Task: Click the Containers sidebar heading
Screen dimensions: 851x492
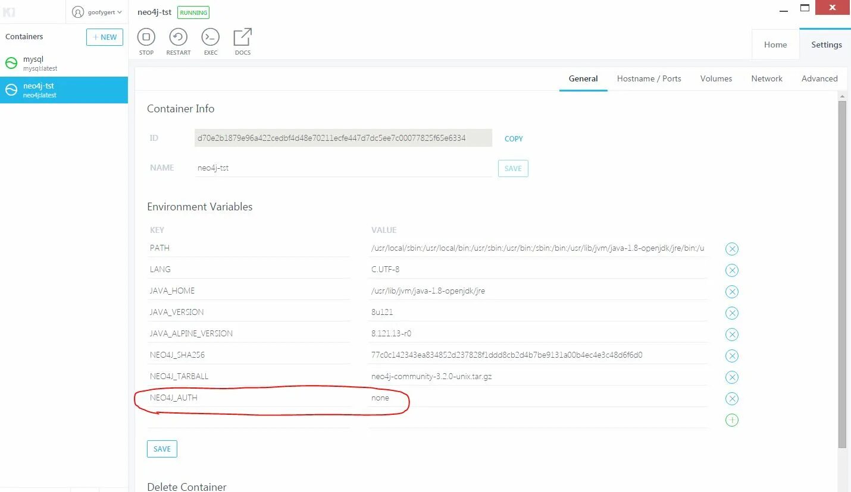Action: coord(24,36)
